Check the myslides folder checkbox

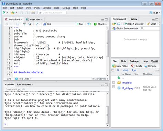pyautogui.click(x=113, y=82)
